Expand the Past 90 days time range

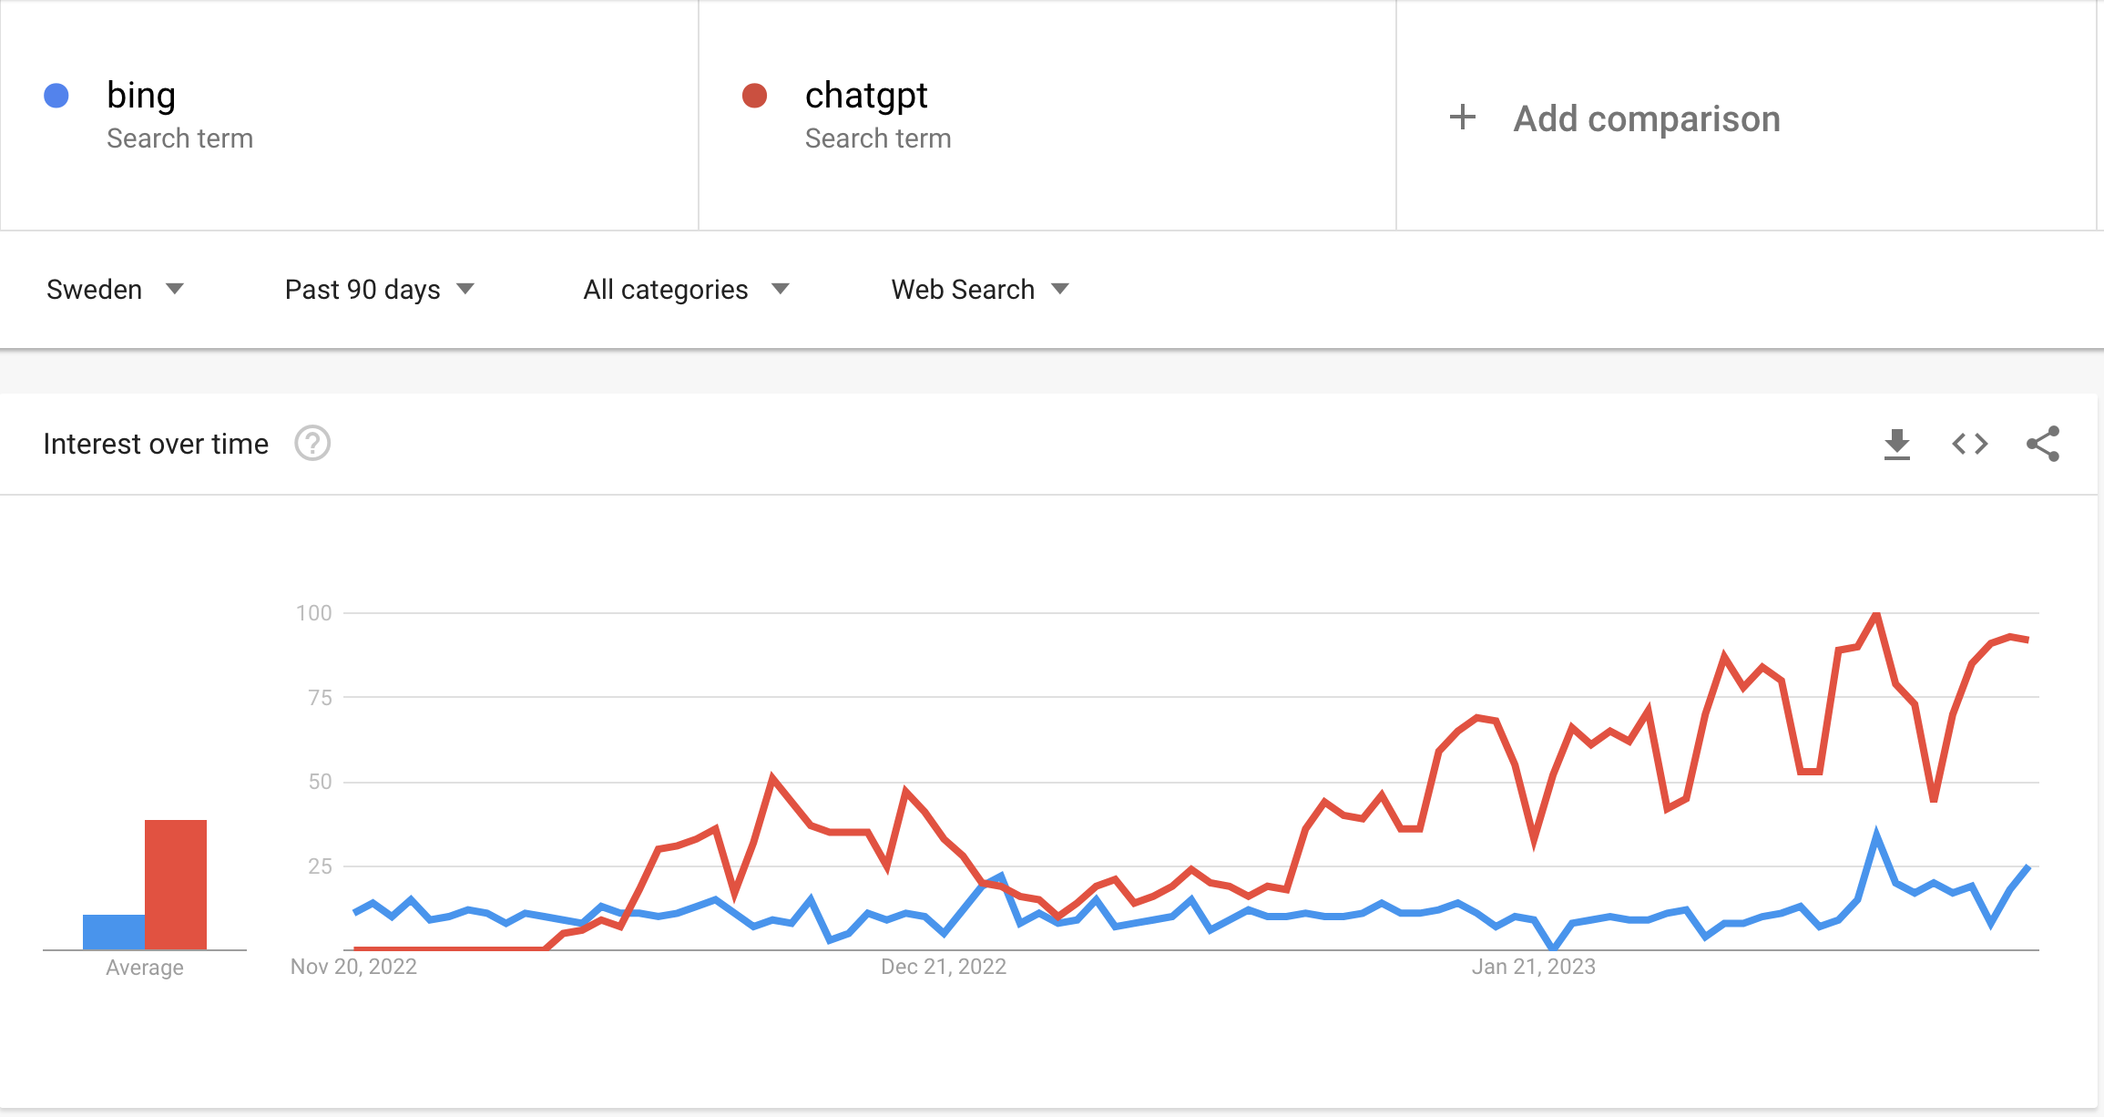[x=380, y=290]
